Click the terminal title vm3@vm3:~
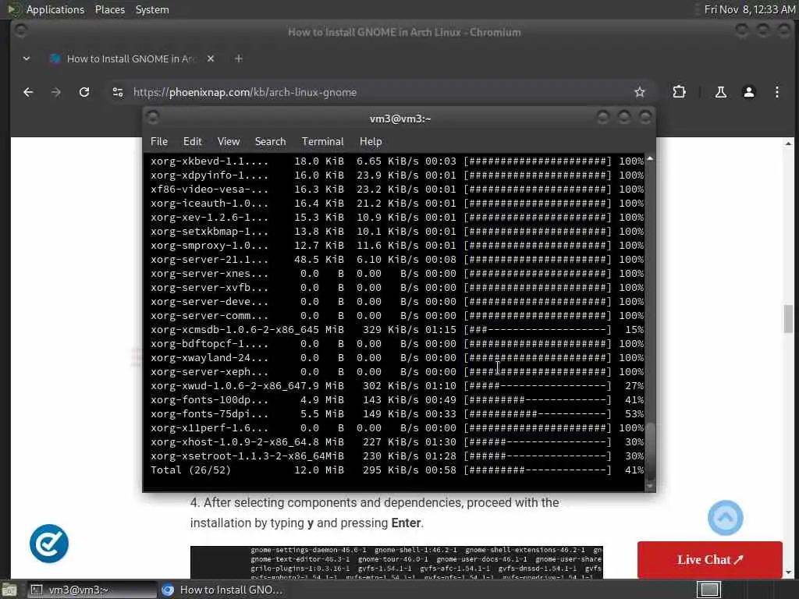 (x=400, y=119)
